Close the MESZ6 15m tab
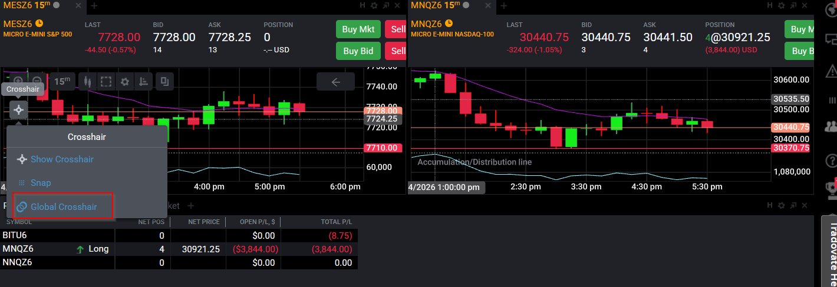The height and width of the screenshot is (287, 837). (80, 5)
